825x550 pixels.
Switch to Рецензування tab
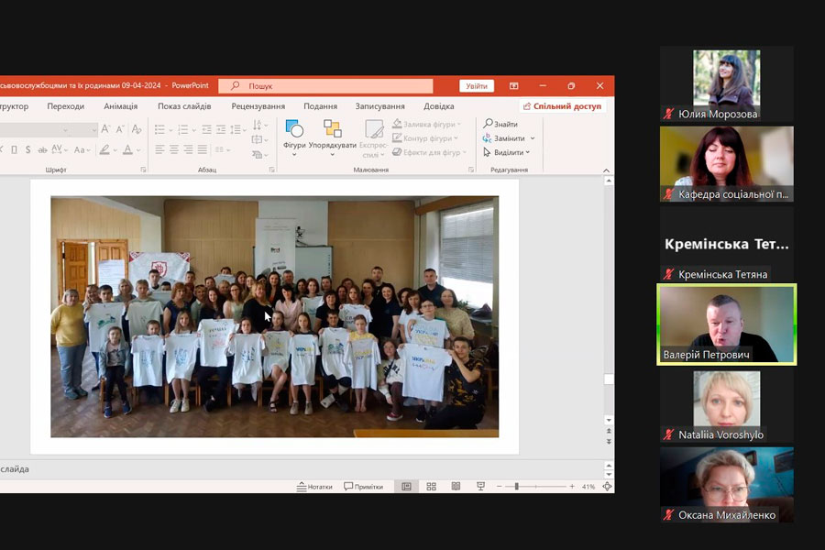coord(258,106)
